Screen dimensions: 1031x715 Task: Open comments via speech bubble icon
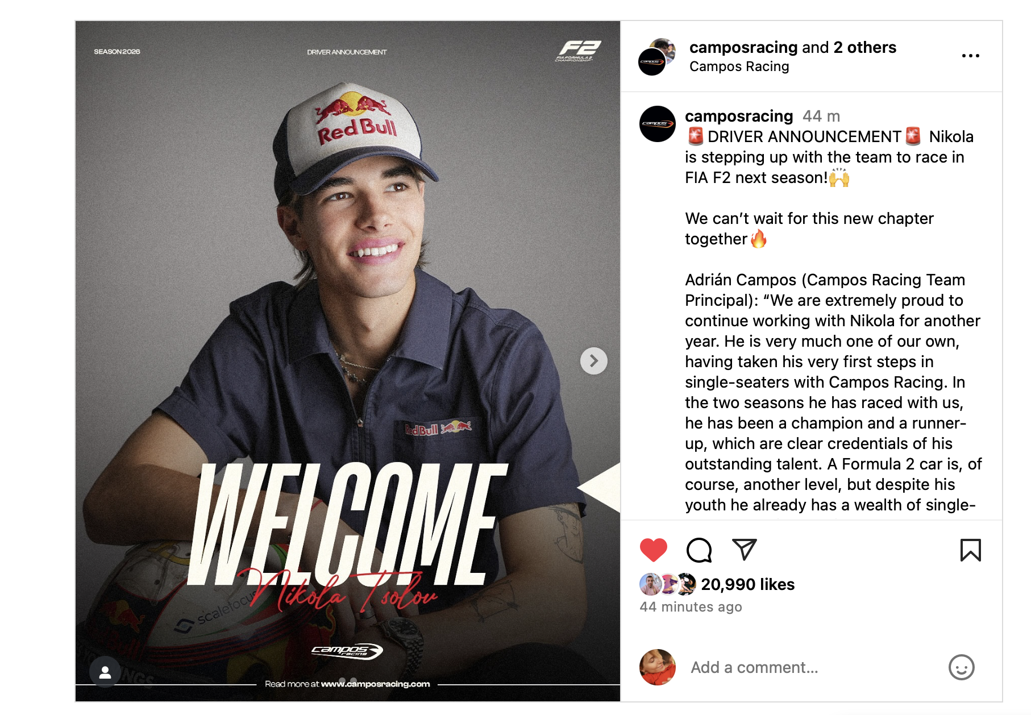[699, 550]
